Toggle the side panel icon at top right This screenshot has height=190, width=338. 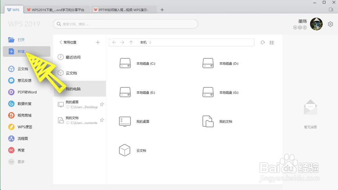click(331, 9)
